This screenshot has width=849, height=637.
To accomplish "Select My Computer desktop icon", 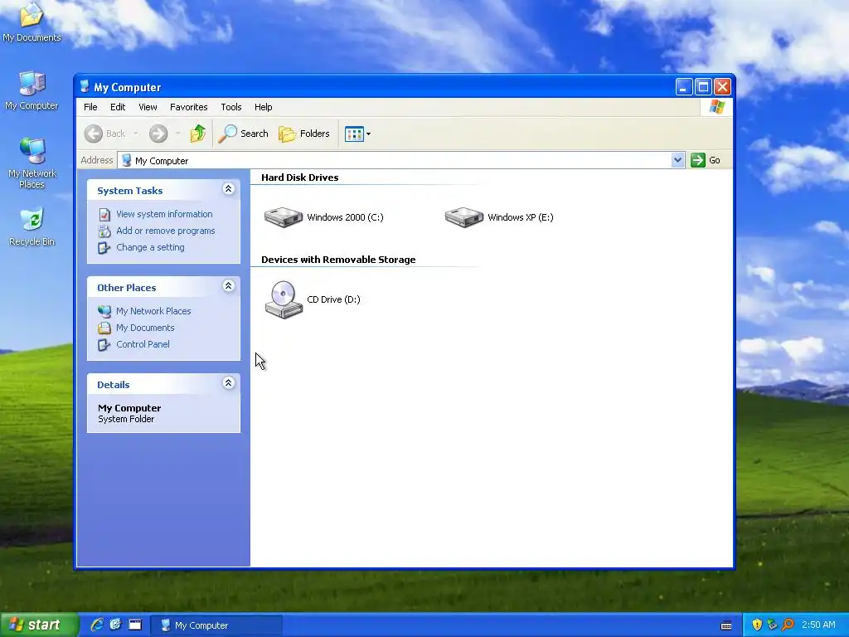I will tap(32, 90).
